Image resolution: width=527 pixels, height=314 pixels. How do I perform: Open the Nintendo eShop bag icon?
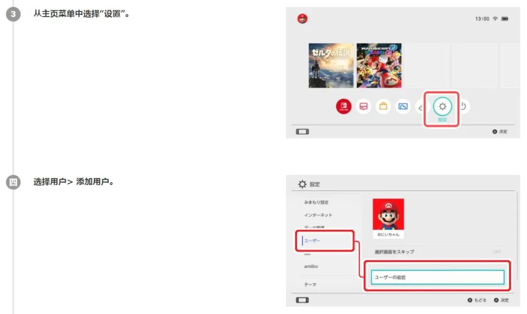tap(383, 106)
